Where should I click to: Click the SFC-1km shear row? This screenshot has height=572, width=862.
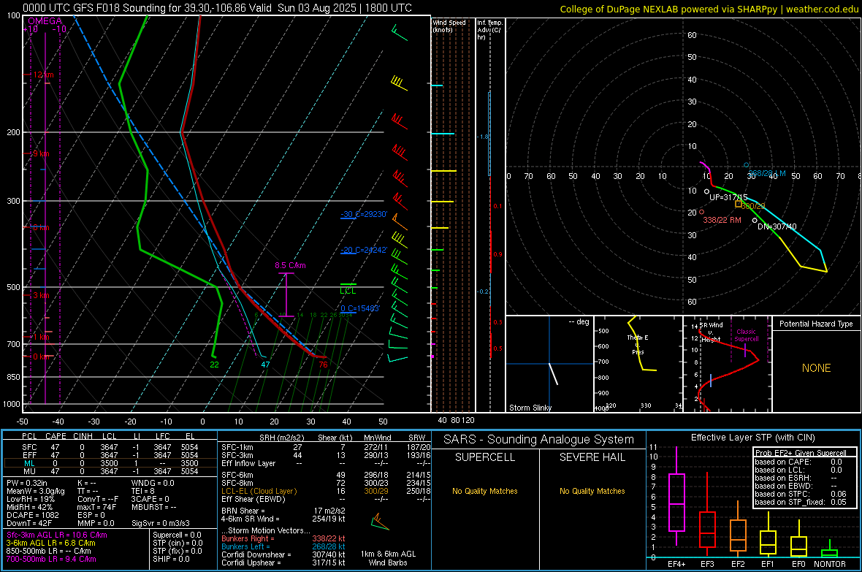click(326, 447)
